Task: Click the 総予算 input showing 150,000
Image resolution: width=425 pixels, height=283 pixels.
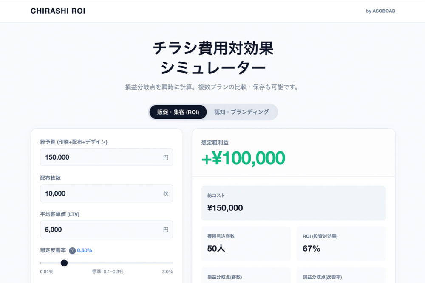Action: click(106, 157)
